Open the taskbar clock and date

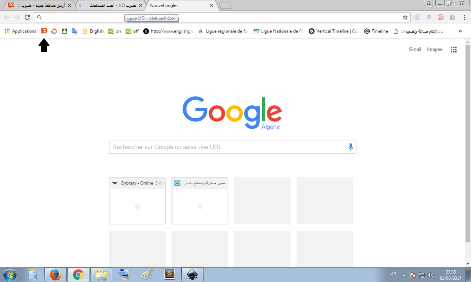451,275
